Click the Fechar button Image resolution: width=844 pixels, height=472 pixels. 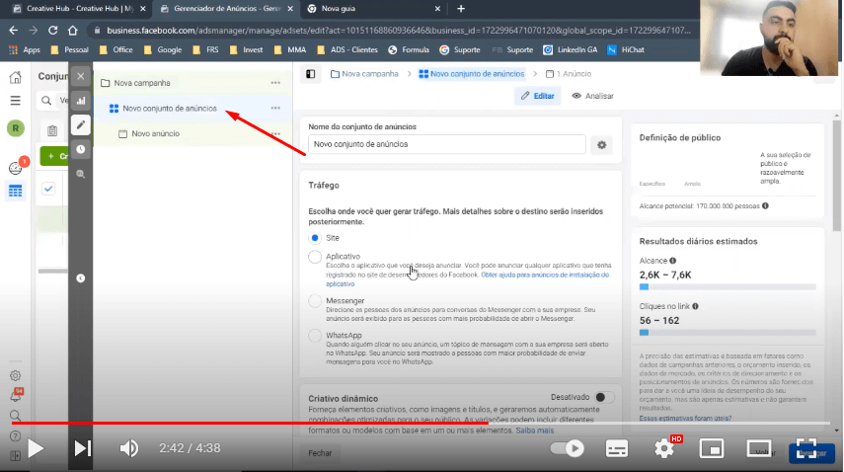(320, 453)
